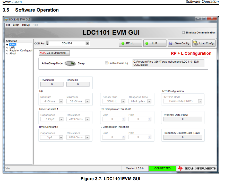Expand the Rp Minimum dropdown

point(61,101)
